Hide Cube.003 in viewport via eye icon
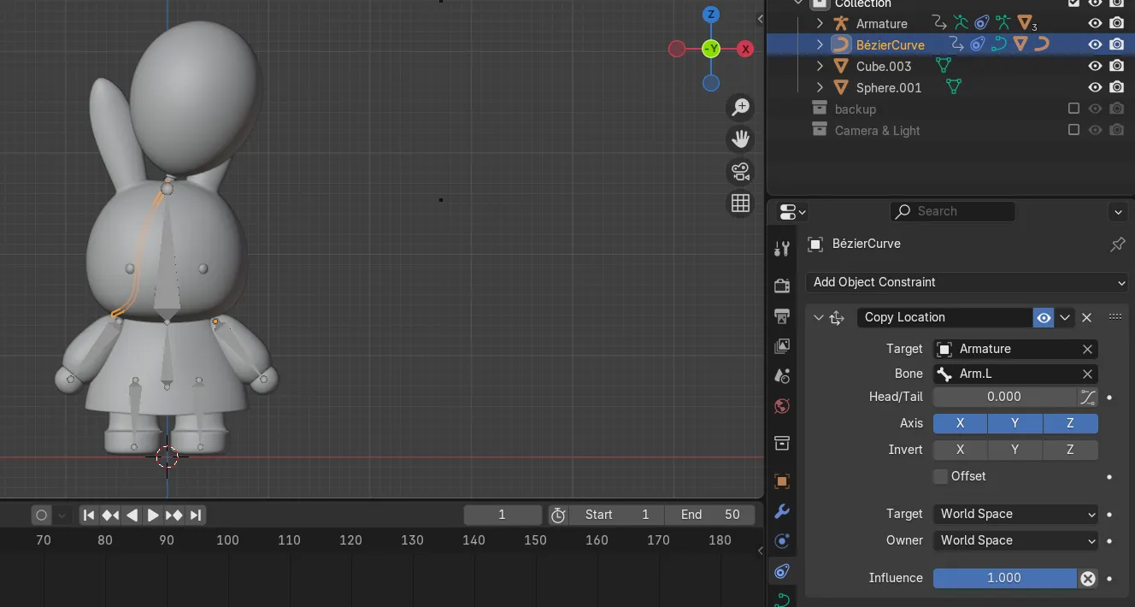Screen dimensions: 1135x607 tap(1094, 66)
